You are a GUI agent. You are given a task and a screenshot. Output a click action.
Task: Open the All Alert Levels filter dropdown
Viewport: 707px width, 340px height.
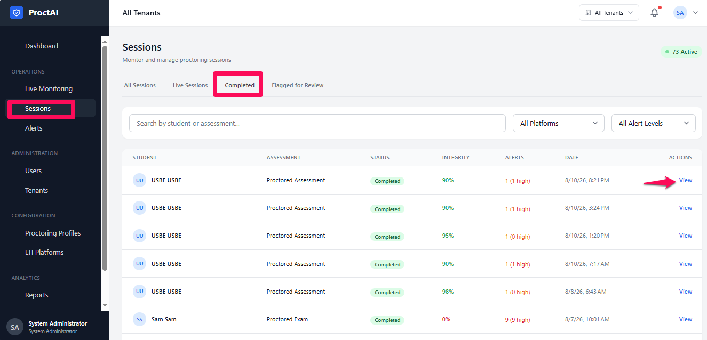[654, 123]
